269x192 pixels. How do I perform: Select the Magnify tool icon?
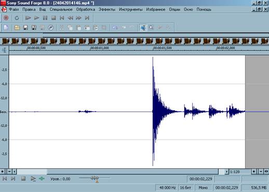coord(152,28)
